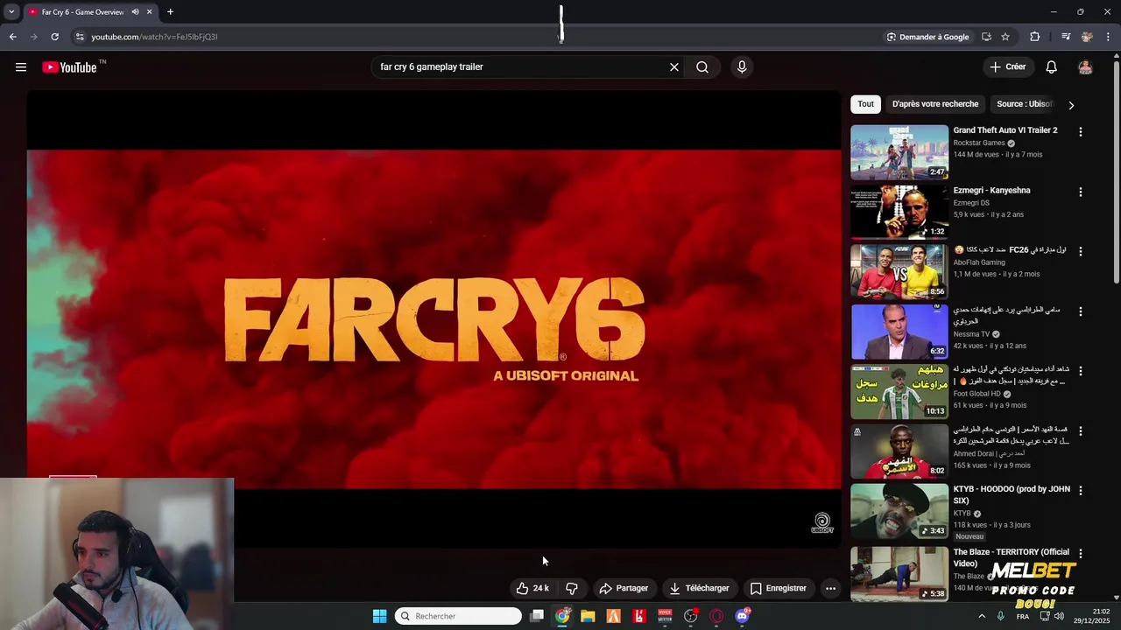
Task: Start voice search with the microphone
Action: [742, 67]
